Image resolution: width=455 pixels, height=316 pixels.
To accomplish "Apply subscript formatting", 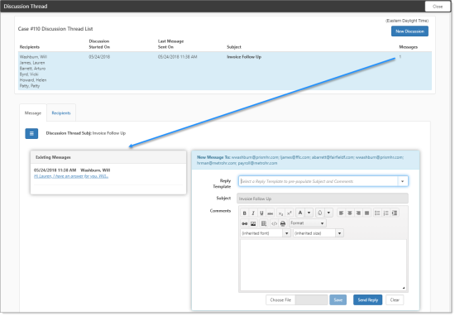I will 280,213.
